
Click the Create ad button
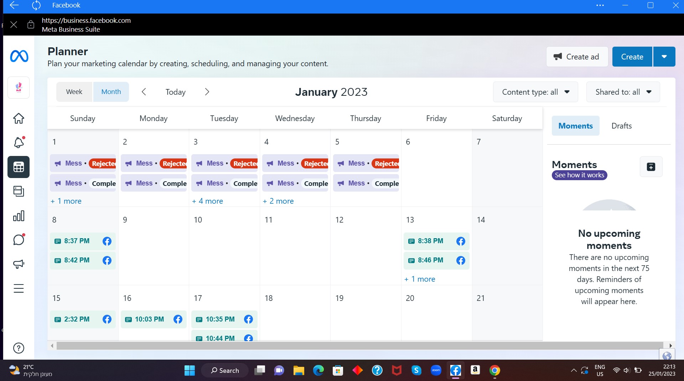(577, 57)
